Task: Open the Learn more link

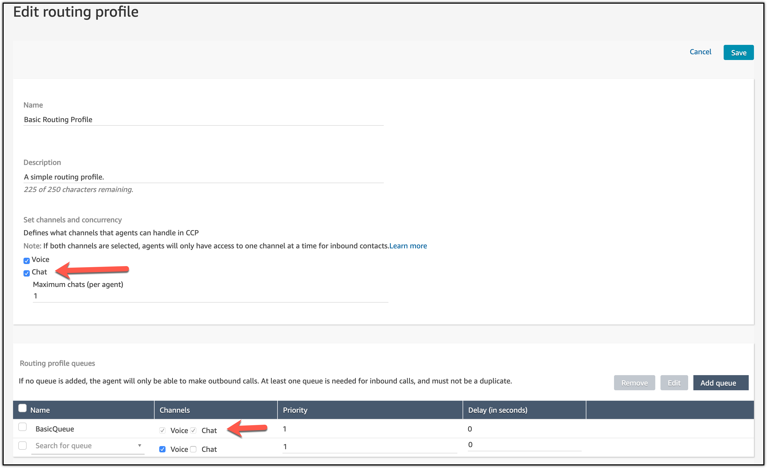Action: [408, 246]
